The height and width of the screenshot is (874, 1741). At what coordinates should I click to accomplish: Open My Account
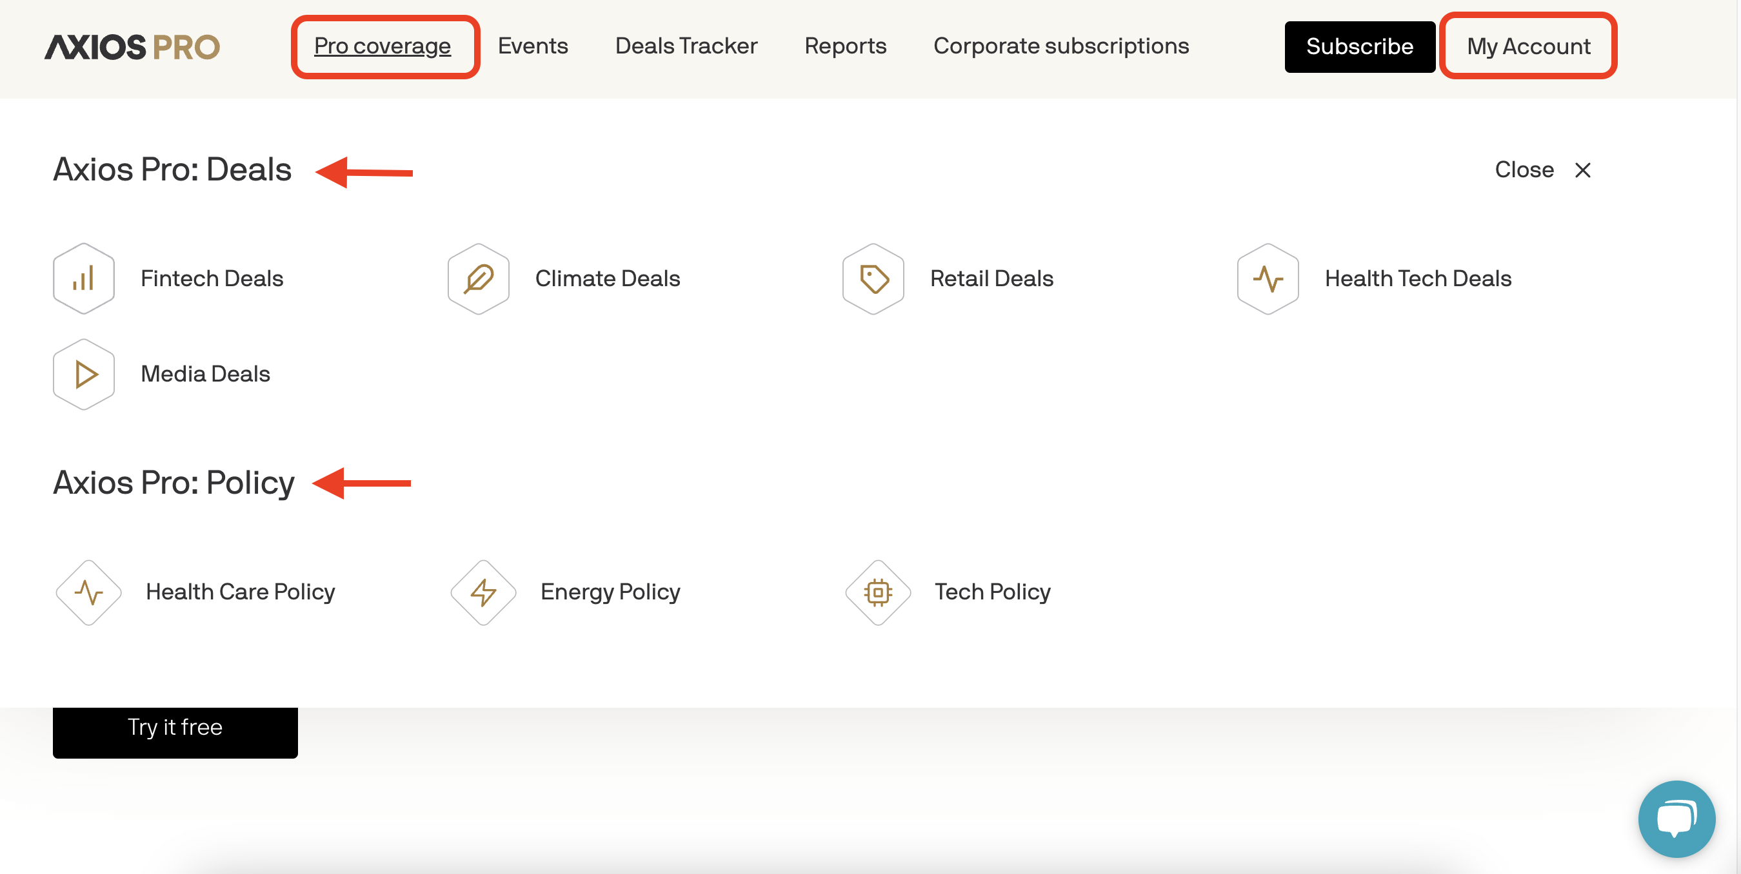(1528, 46)
